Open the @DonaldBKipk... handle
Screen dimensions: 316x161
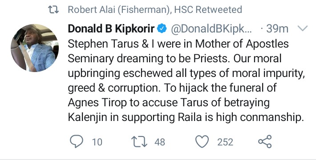point(211,29)
